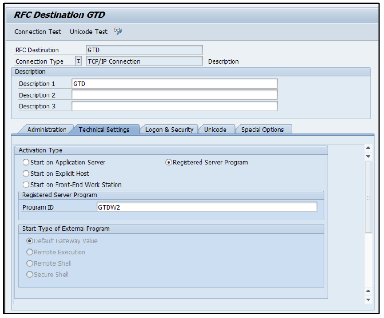Viewport: 384px width, 318px height.
Task: Run the Unicode Test
Action: click(x=89, y=32)
